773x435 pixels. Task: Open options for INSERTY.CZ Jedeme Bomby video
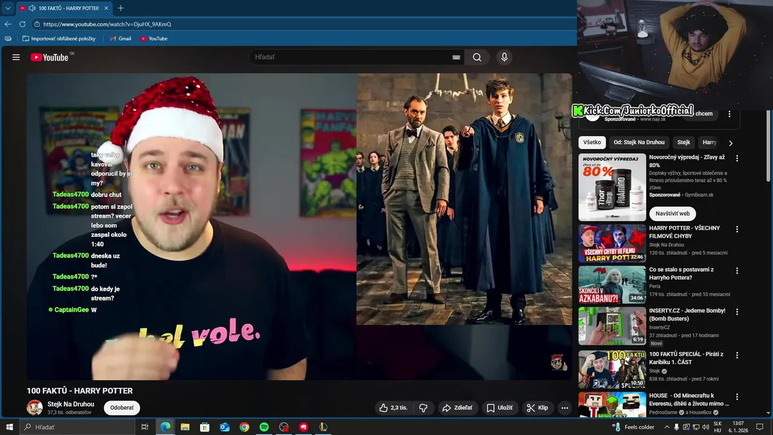click(737, 312)
